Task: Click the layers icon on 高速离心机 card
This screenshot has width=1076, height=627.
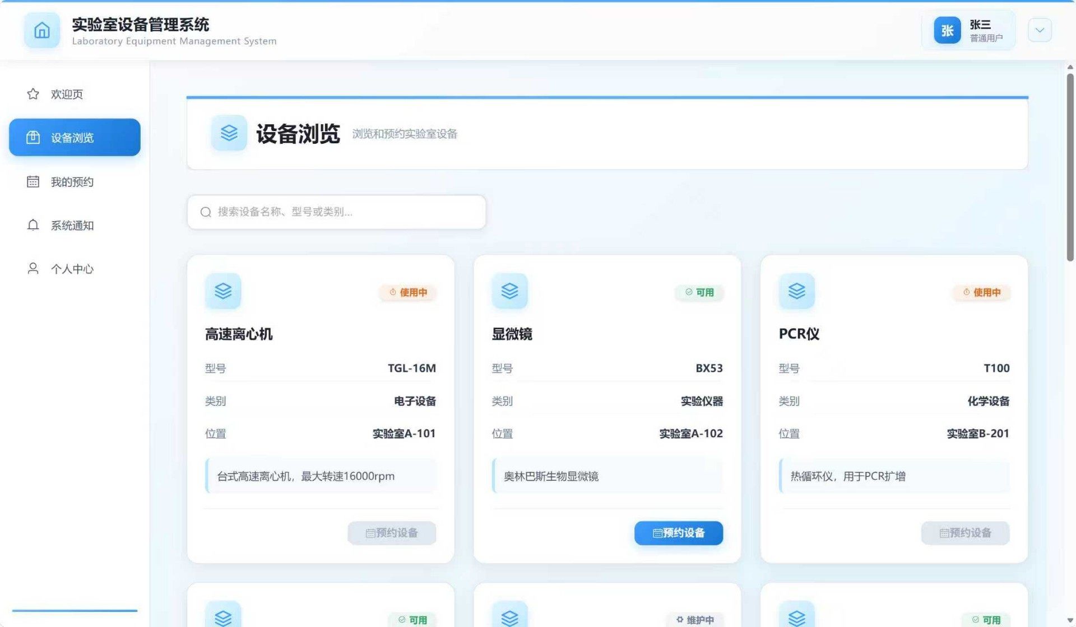Action: [x=223, y=291]
